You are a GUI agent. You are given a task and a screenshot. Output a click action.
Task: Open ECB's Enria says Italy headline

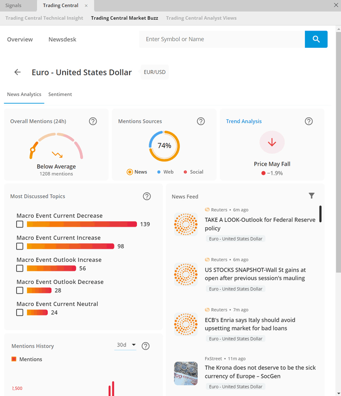(250, 324)
